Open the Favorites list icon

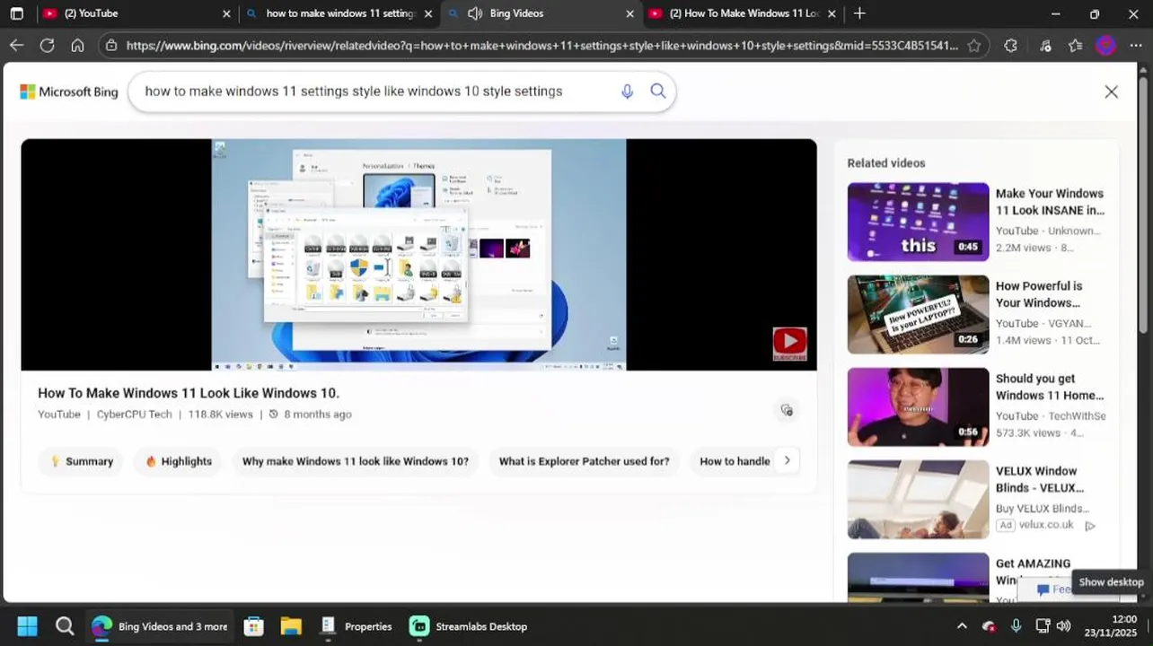tap(1076, 45)
